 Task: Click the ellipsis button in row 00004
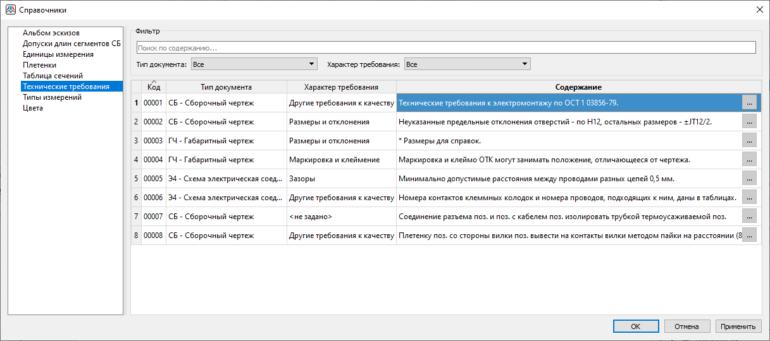749,159
